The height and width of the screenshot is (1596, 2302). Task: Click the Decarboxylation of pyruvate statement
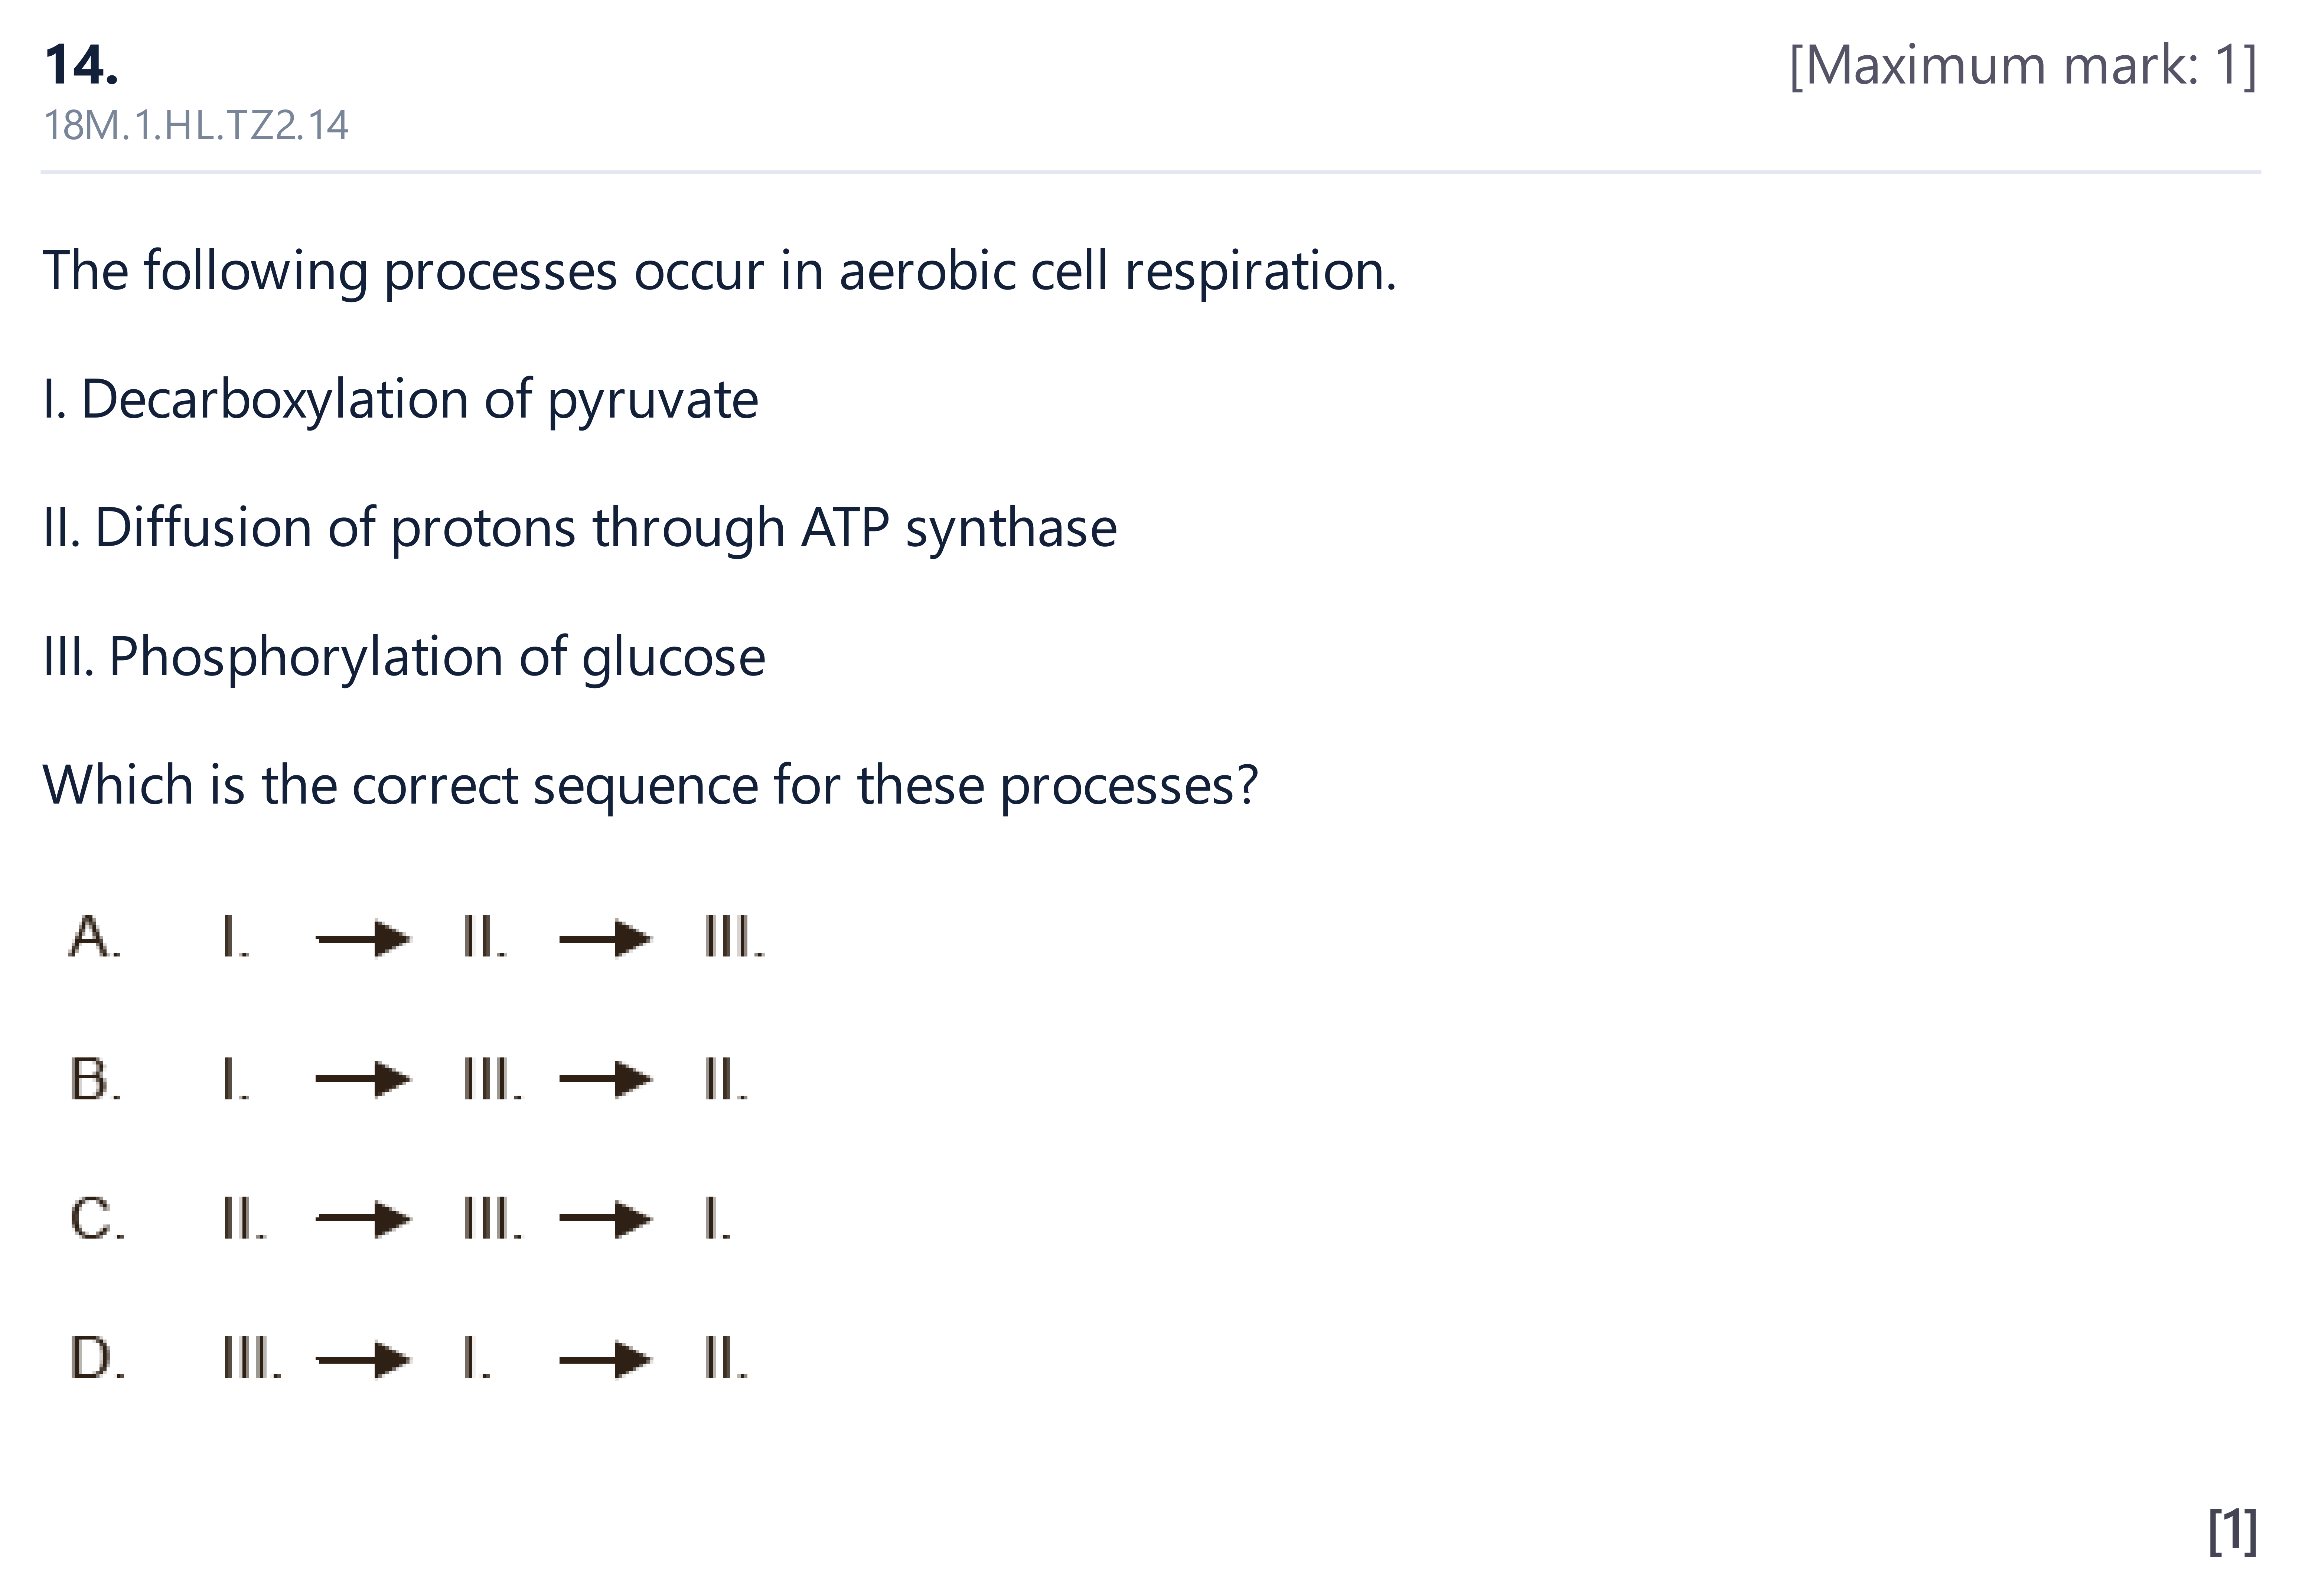point(400,400)
